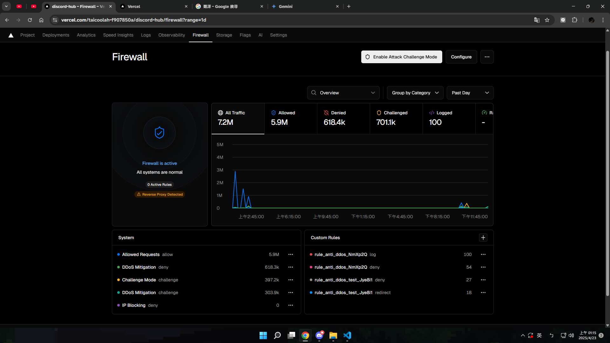The height and width of the screenshot is (343, 610).
Task: Open the three-dots menu beside Configure
Action: tap(487, 57)
